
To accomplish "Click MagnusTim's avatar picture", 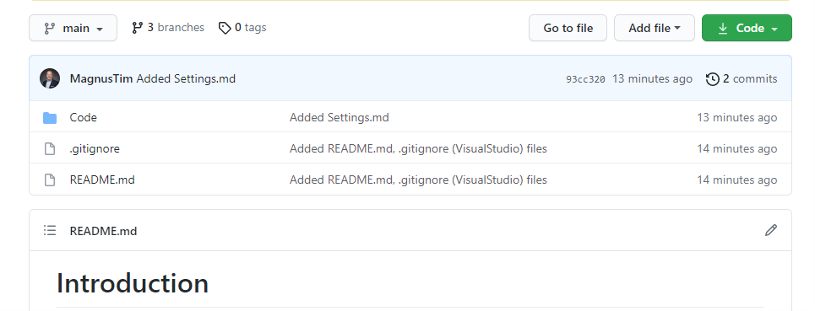I will pyautogui.click(x=50, y=78).
